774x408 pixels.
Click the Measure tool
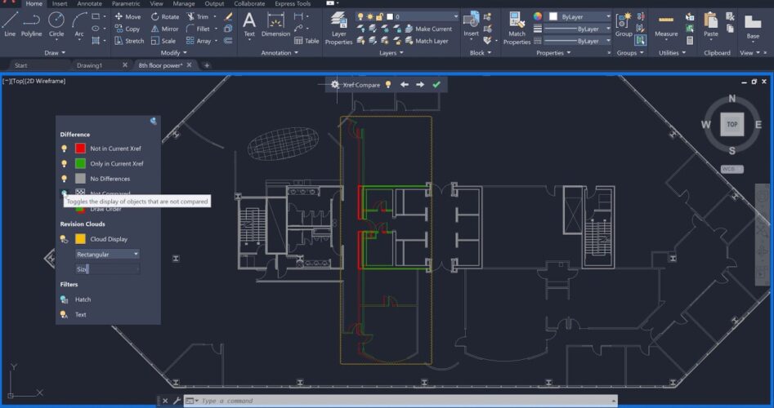point(666,24)
